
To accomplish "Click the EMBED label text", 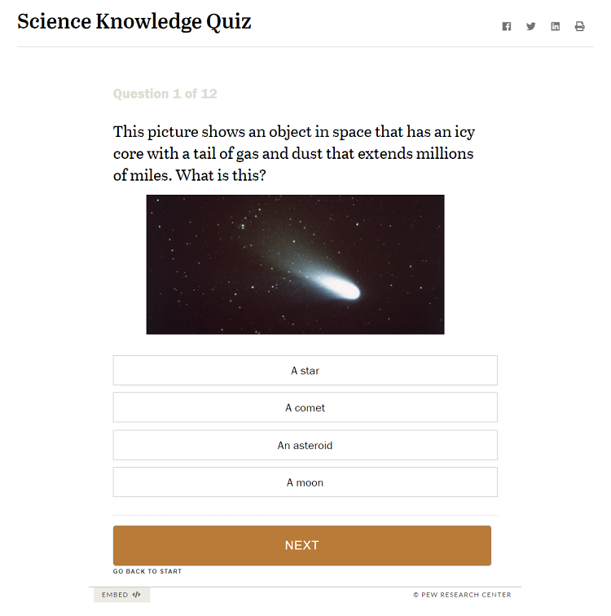I will 115,595.
